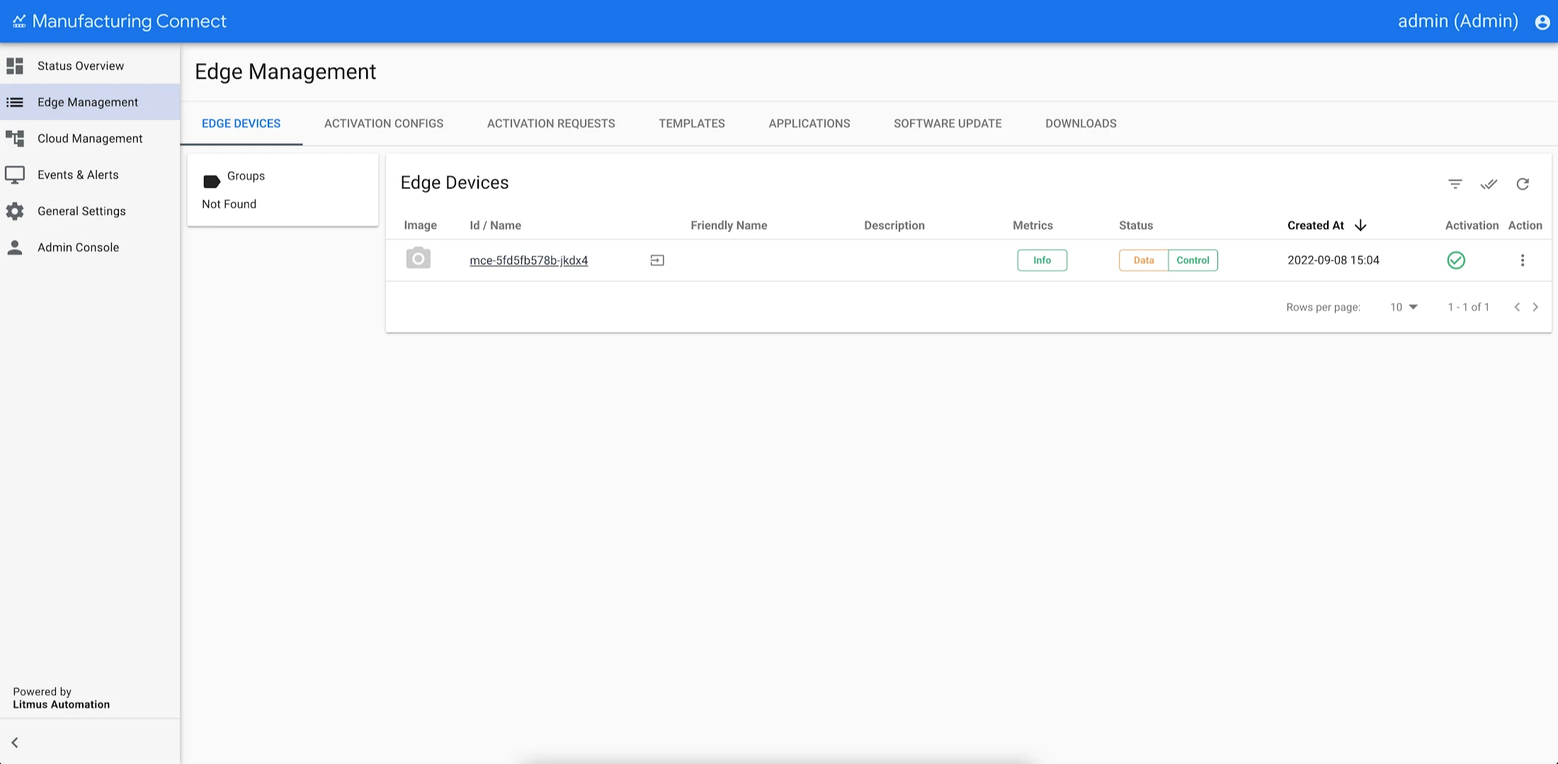Refresh the Edge Devices table
Viewport: 1558px width, 764px height.
click(x=1522, y=184)
